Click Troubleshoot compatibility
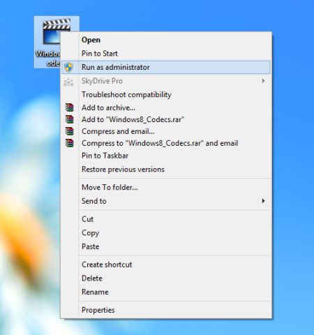The image size is (314, 335). point(166,95)
